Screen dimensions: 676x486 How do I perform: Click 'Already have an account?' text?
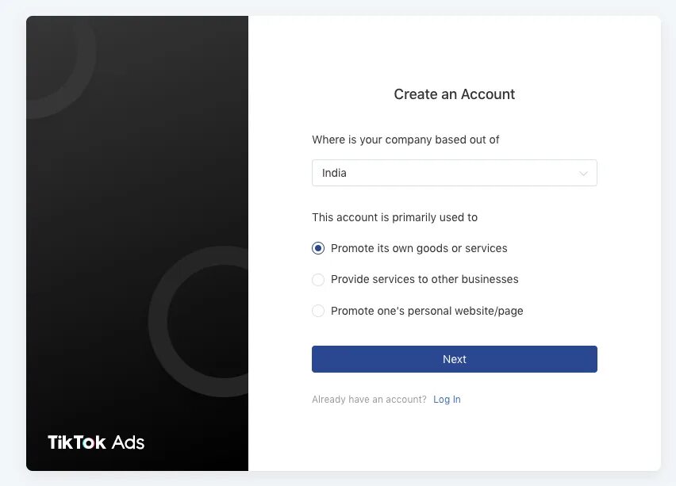coord(369,400)
